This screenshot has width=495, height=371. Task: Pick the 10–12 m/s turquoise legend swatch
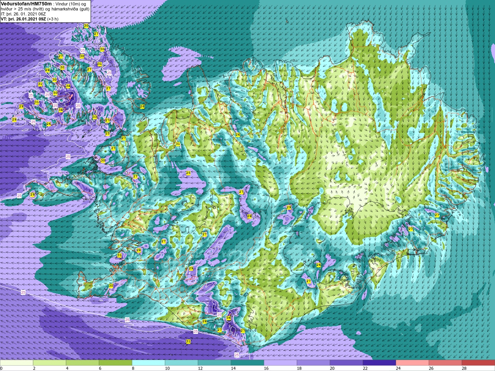pyautogui.click(x=181, y=363)
